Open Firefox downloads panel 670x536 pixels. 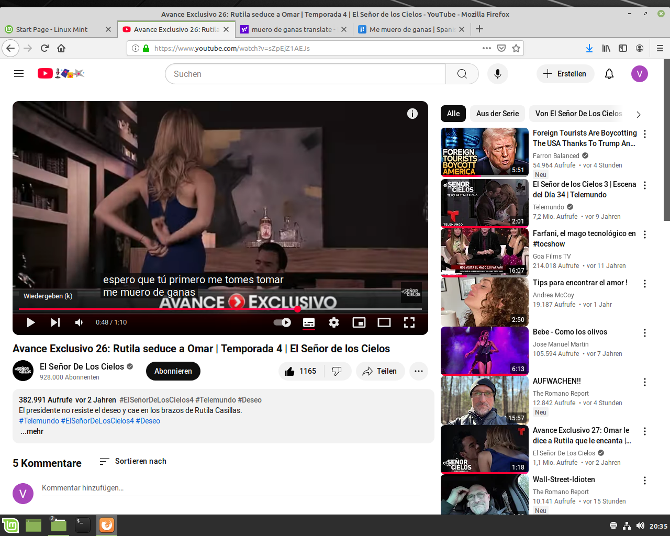point(589,48)
